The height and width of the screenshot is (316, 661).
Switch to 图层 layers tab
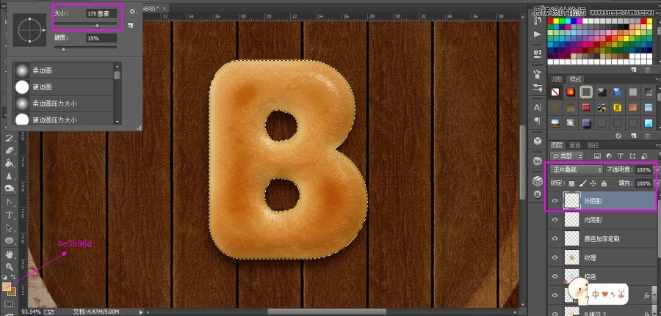pos(557,145)
